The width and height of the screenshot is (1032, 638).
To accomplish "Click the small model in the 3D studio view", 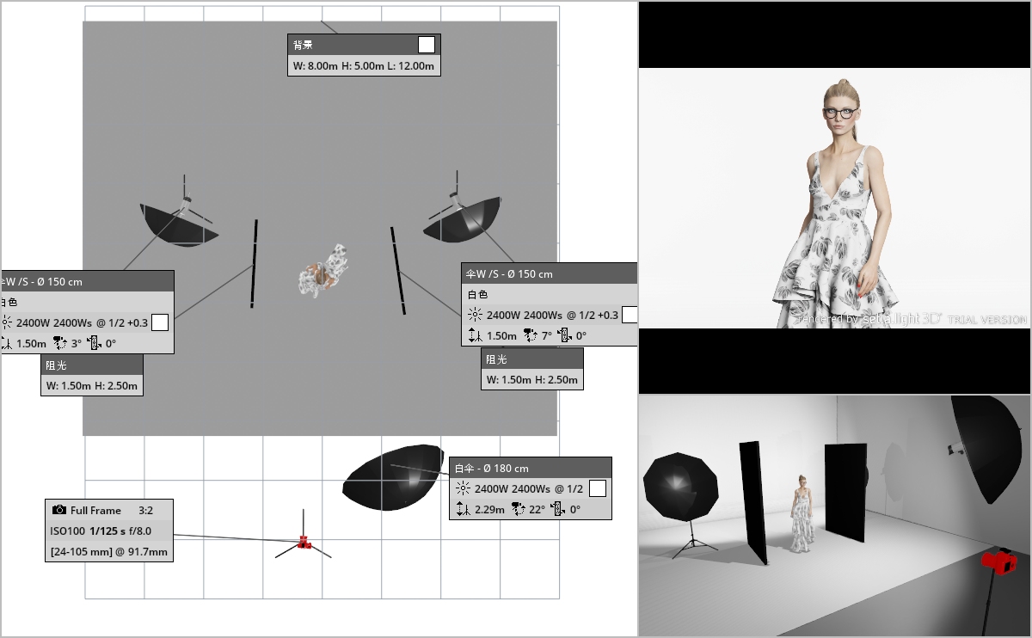I will point(802,513).
